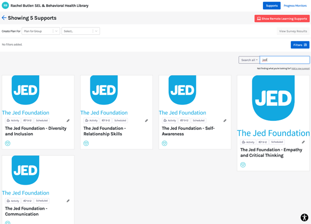Switch to Progress Monitors tab
Viewport: 311px width, 224px height.
(295, 5)
